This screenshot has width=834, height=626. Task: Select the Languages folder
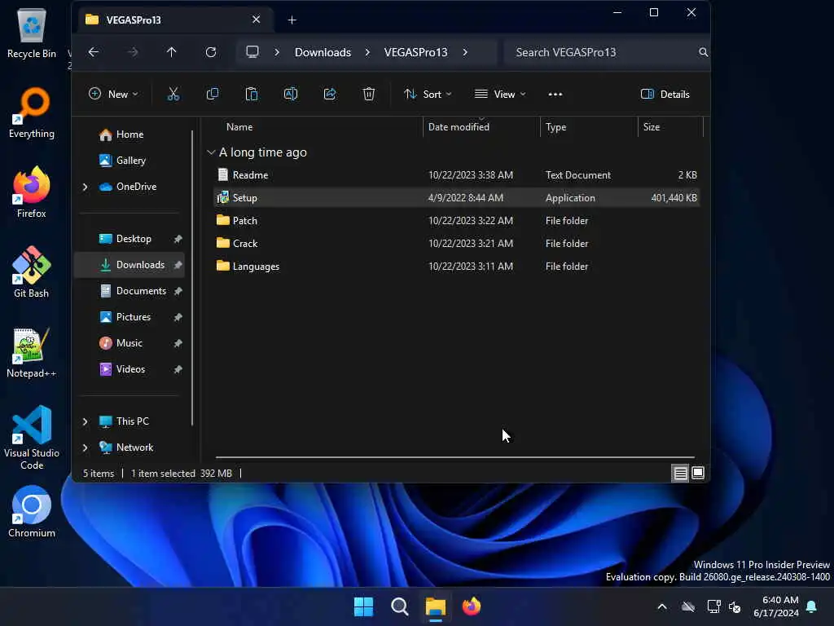456,267
